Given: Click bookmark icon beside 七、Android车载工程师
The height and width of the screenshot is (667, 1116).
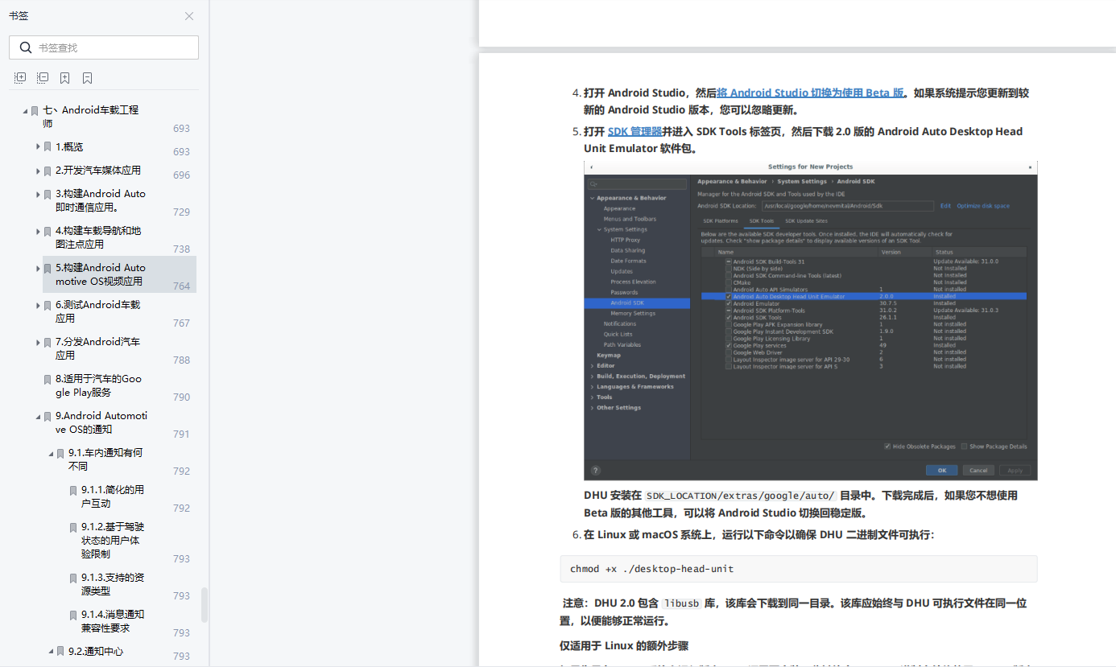Looking at the screenshot, I should pos(35,110).
